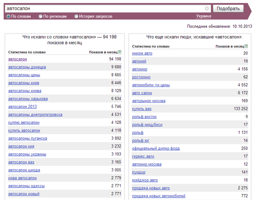The image size is (256, 200).
Task: Open the 'автосалоны одессы' link
Action: click(26, 186)
